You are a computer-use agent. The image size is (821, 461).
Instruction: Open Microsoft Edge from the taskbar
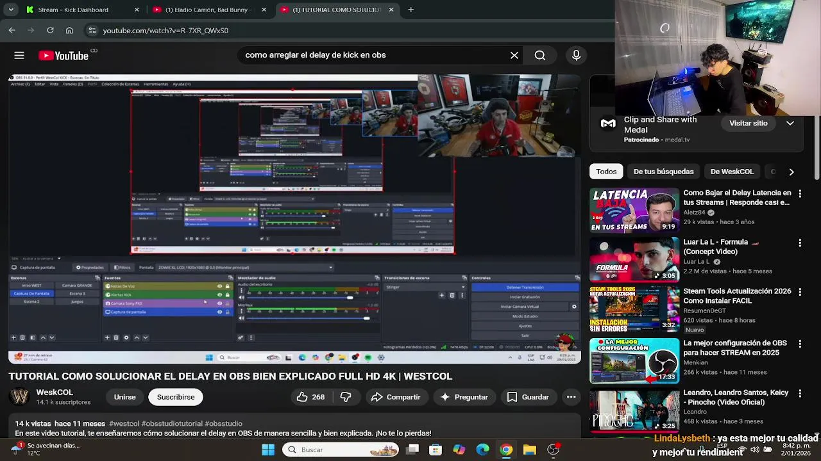click(482, 449)
